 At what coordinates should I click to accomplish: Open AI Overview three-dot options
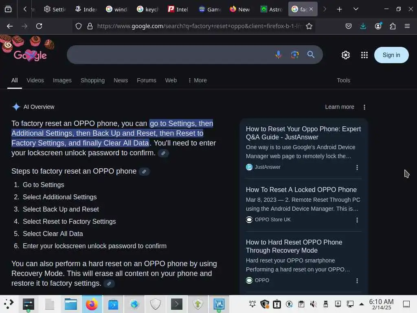click(364, 107)
